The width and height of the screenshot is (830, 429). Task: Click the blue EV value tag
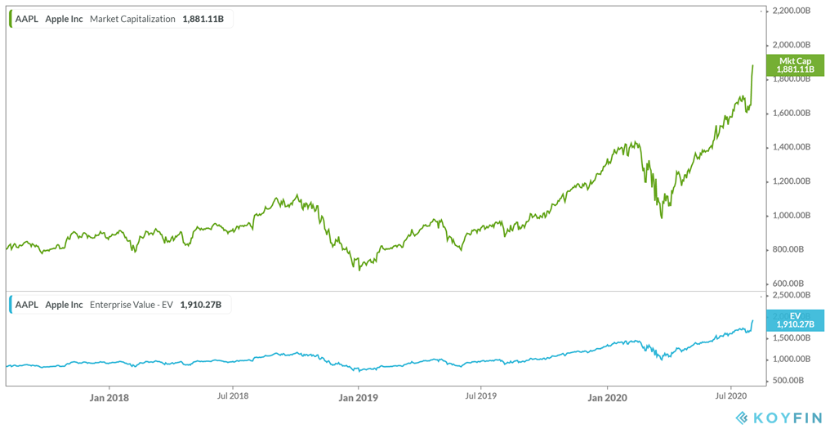(x=796, y=320)
